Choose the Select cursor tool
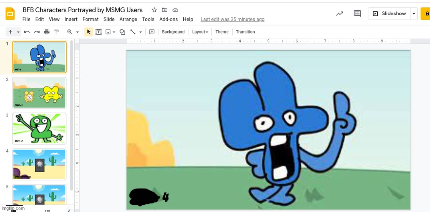Screen dimensions: 430x212 88,32
